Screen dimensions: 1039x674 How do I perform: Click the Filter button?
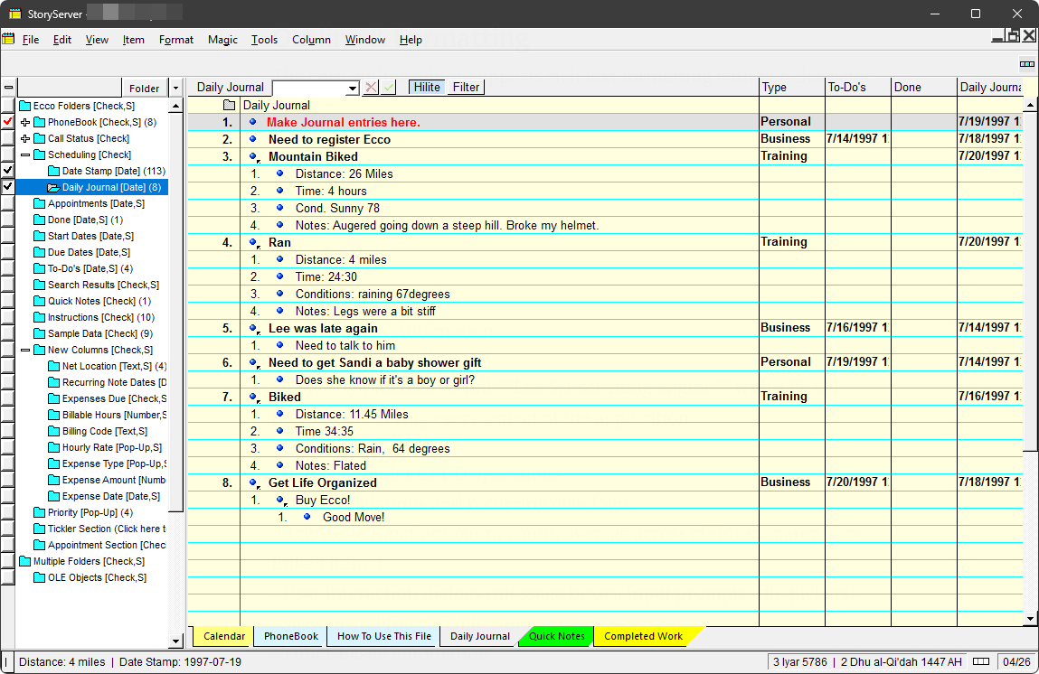pos(466,88)
